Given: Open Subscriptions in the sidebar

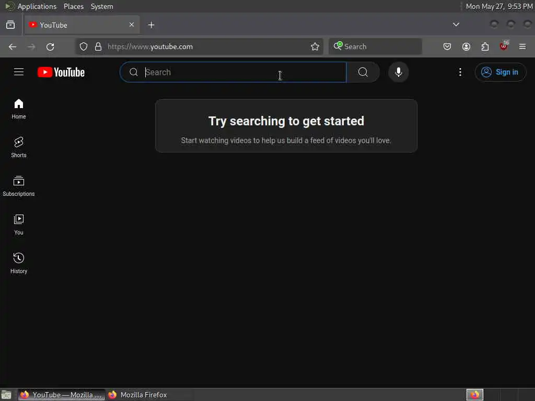Looking at the screenshot, I should coord(19,186).
